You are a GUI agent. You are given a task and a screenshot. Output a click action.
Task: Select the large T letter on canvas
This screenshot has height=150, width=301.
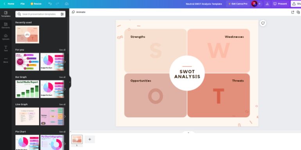[x=219, y=96]
